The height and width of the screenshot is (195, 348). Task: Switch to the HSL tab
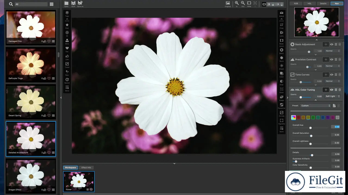click(x=309, y=4)
